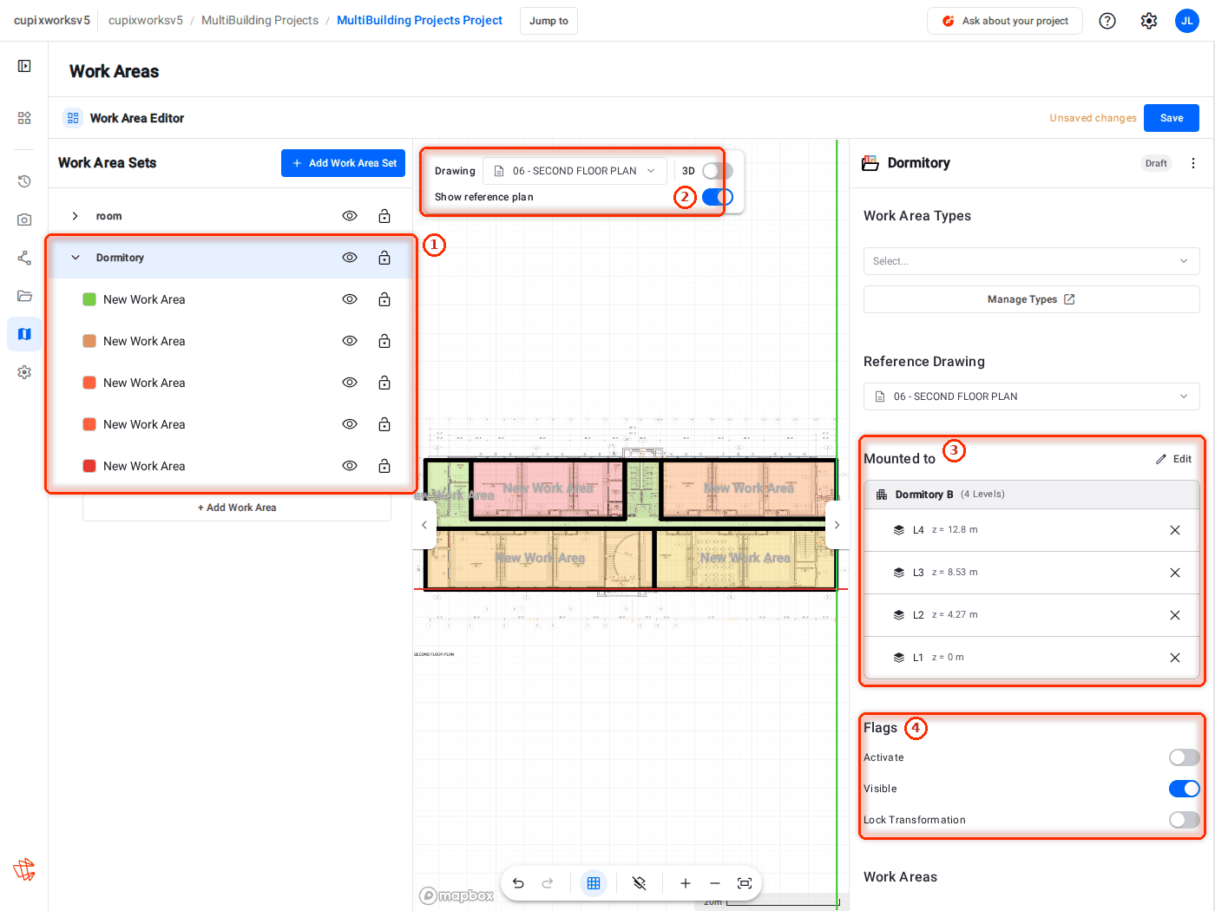Open the history icon in sidebar

[24, 181]
